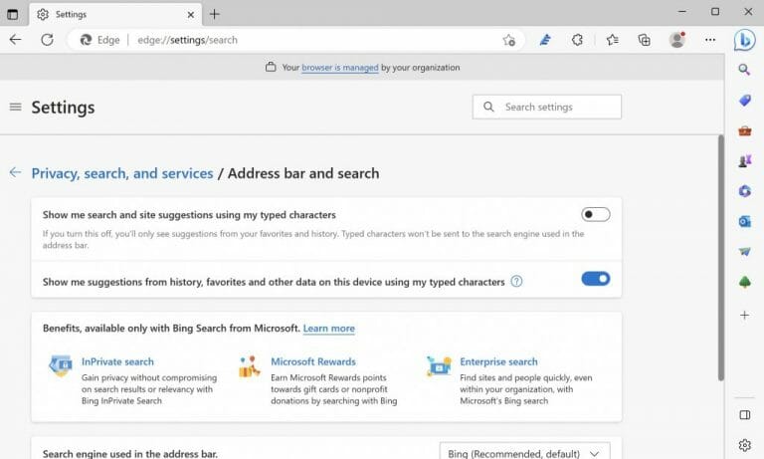Open the Bing chat sidebar button
This screenshot has width=764, height=459.
(x=745, y=40)
